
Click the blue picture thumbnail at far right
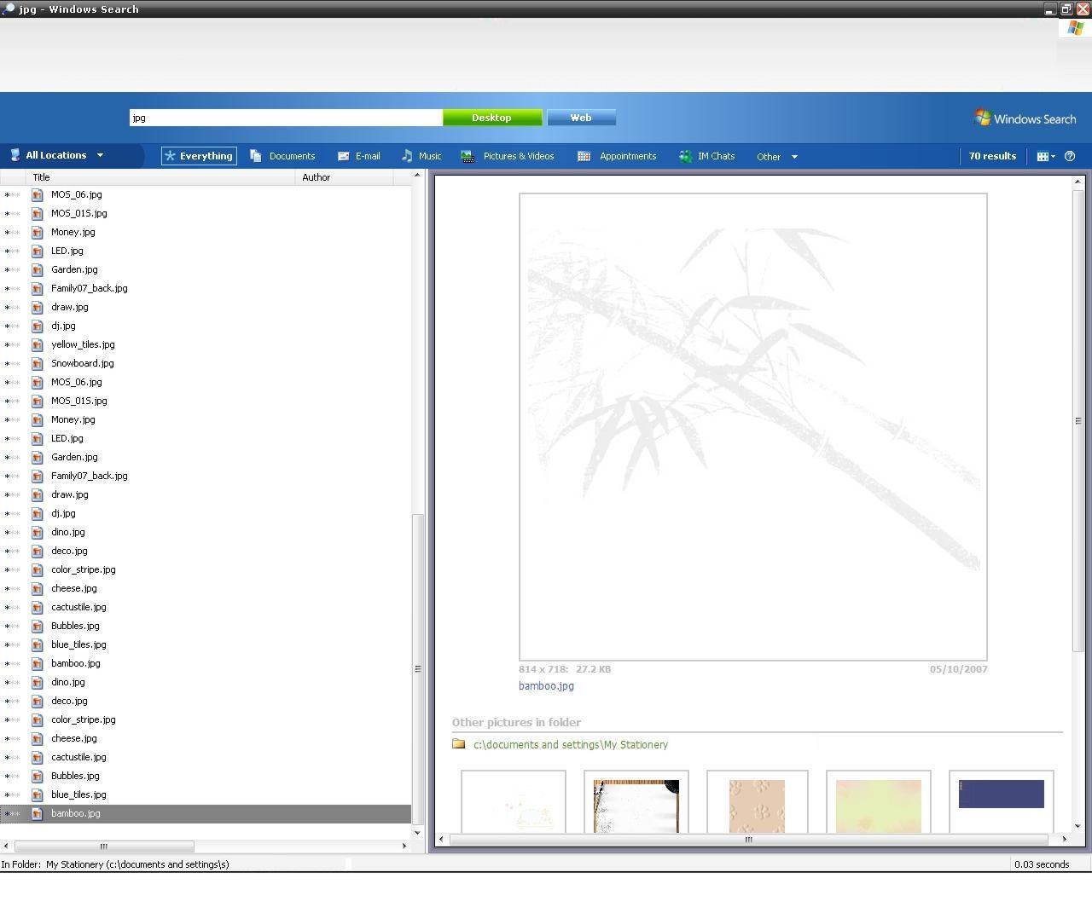coord(1001,794)
